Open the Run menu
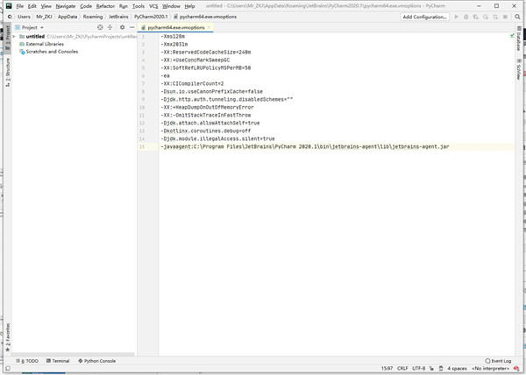Image resolution: width=526 pixels, height=375 pixels. [x=124, y=6]
